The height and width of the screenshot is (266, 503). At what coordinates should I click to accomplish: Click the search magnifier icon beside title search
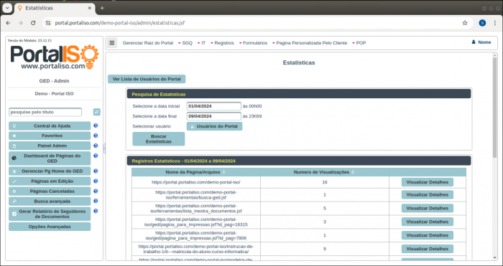[x=96, y=112]
